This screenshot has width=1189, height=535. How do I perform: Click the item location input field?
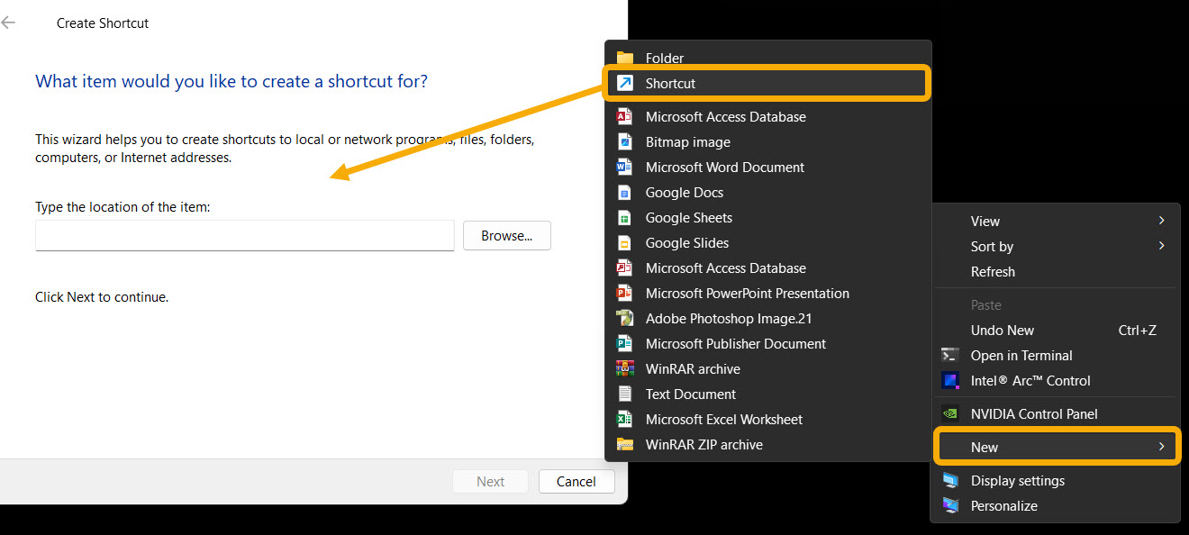point(243,235)
